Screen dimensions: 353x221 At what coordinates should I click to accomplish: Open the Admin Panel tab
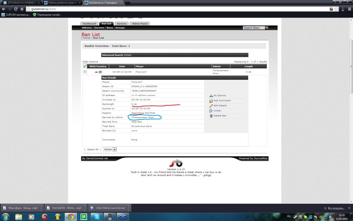coord(140,23)
